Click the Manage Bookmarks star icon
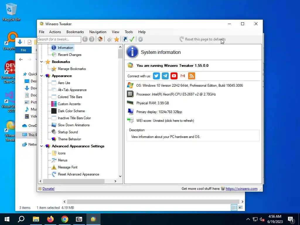Image resolution: width=300 pixels, height=225 pixels. [x=54, y=69]
